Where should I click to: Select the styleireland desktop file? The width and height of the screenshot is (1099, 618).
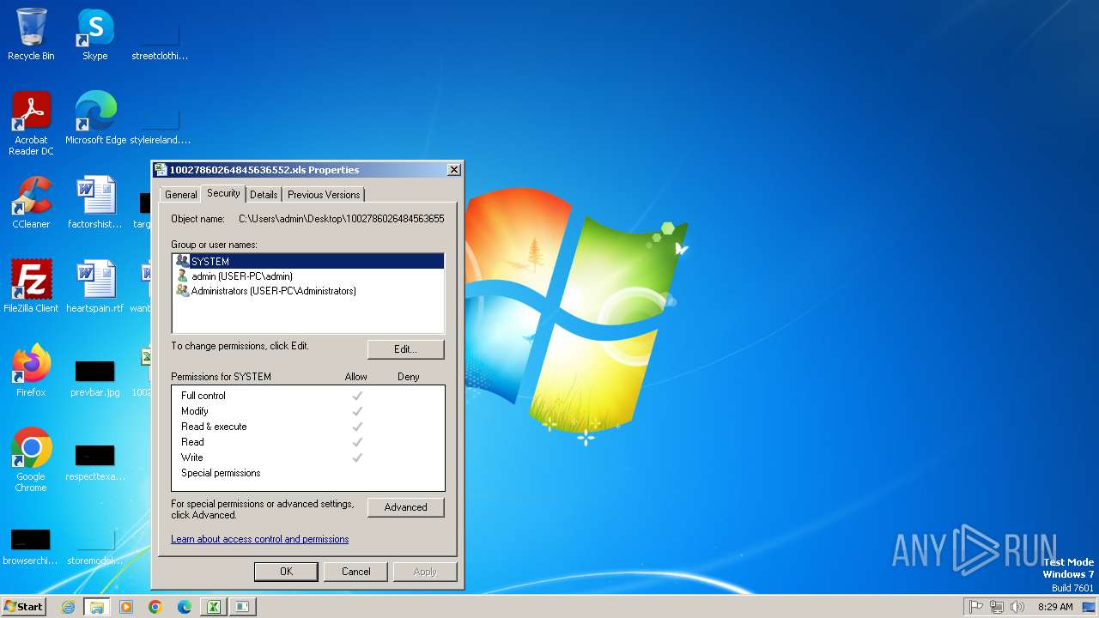point(160,125)
